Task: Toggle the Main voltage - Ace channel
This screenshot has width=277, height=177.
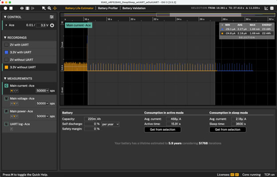Action: point(6,98)
